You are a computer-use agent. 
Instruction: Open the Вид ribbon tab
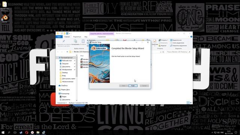(86, 37)
